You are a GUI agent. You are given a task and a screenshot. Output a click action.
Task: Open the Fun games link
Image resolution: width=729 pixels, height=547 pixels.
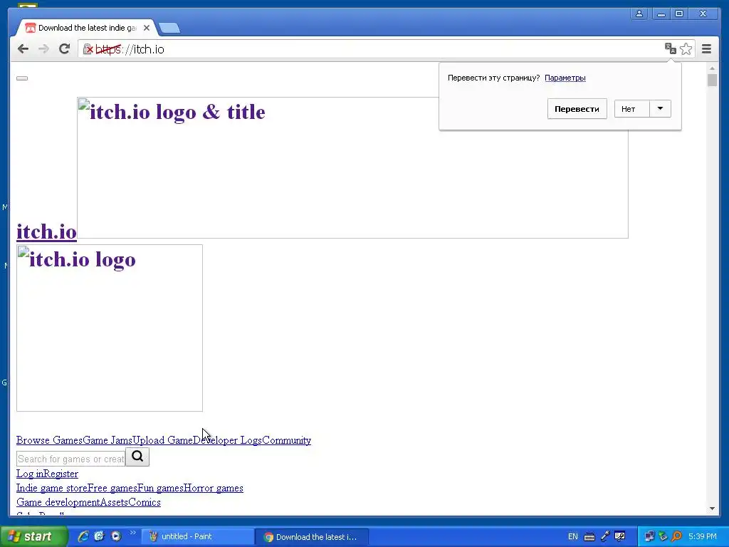click(x=160, y=488)
